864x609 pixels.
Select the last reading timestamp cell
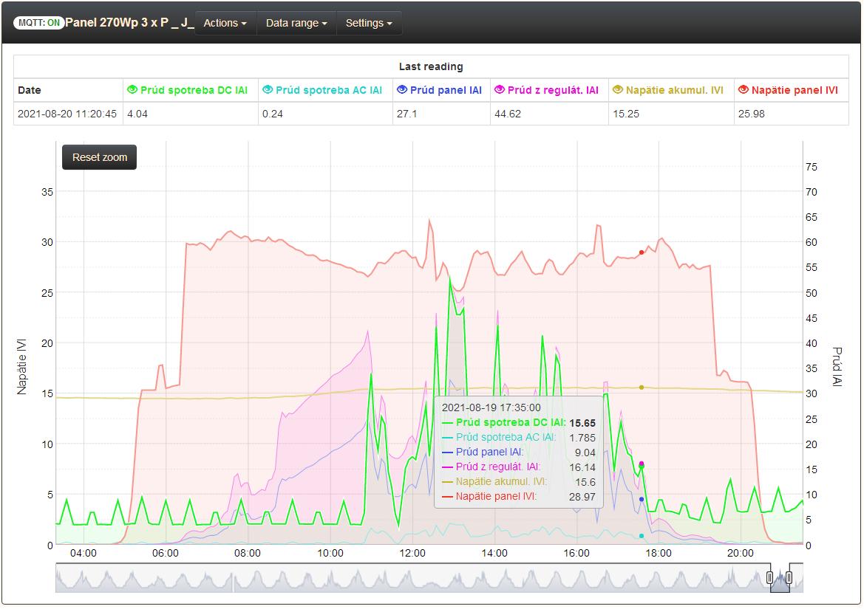(67, 114)
